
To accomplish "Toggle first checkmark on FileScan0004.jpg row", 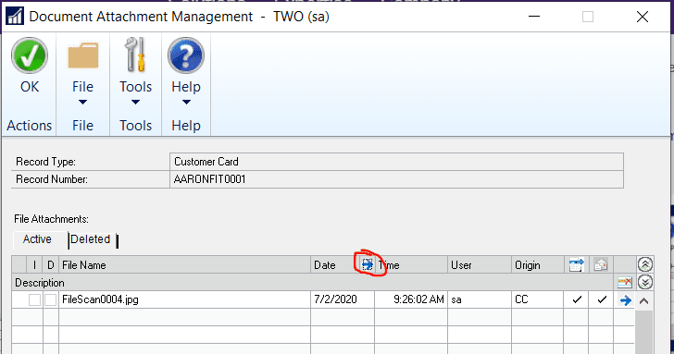I will 577,299.
